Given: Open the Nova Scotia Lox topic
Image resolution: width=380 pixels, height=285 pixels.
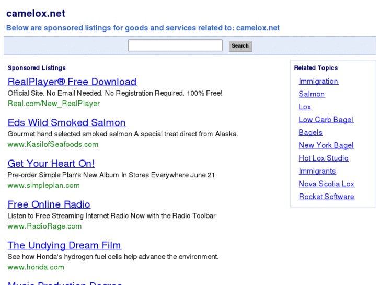Looking at the screenshot, I should (x=326, y=184).
